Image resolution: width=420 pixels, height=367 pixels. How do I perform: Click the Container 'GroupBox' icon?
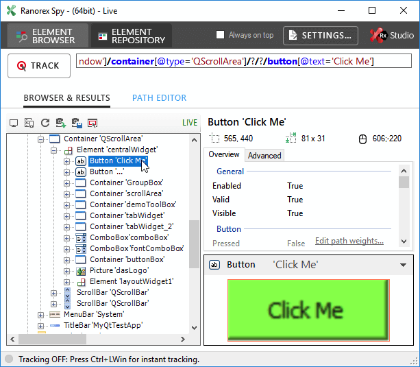pos(81,183)
